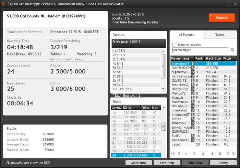
Task: Click bounty B icon next to Henry1958
Action: click(x=193, y=89)
